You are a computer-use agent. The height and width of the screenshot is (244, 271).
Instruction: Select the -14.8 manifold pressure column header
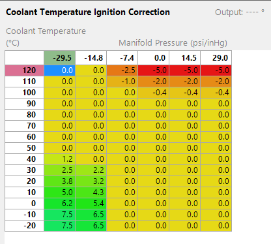91,58
